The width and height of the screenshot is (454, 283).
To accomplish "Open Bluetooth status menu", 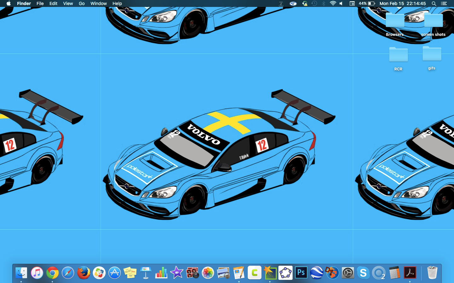I will pos(323,3).
